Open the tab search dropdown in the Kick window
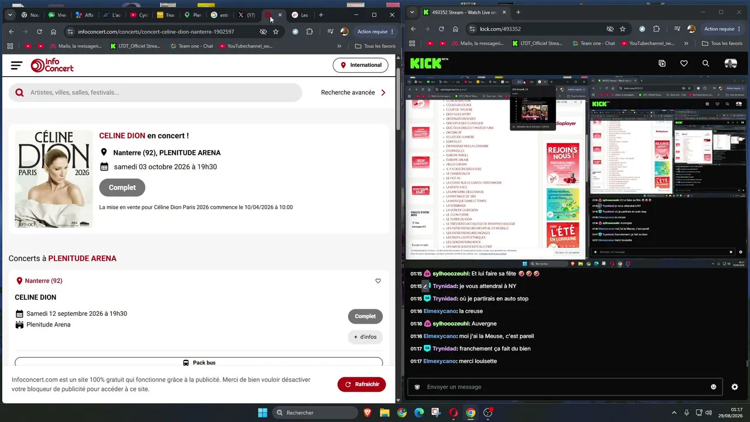This screenshot has width=750, height=422. pos(412,12)
